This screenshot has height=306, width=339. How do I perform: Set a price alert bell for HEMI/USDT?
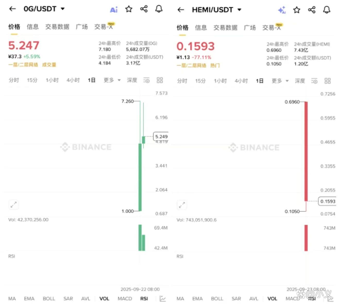tap(327, 10)
